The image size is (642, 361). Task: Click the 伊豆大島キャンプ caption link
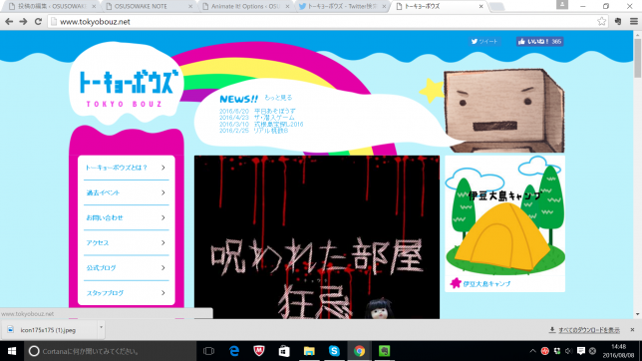coord(486,283)
